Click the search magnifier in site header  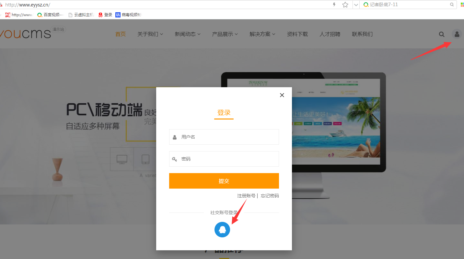(442, 34)
